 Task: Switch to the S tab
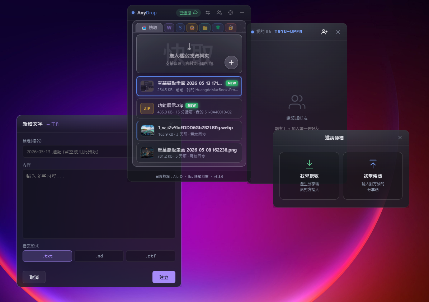click(x=180, y=28)
